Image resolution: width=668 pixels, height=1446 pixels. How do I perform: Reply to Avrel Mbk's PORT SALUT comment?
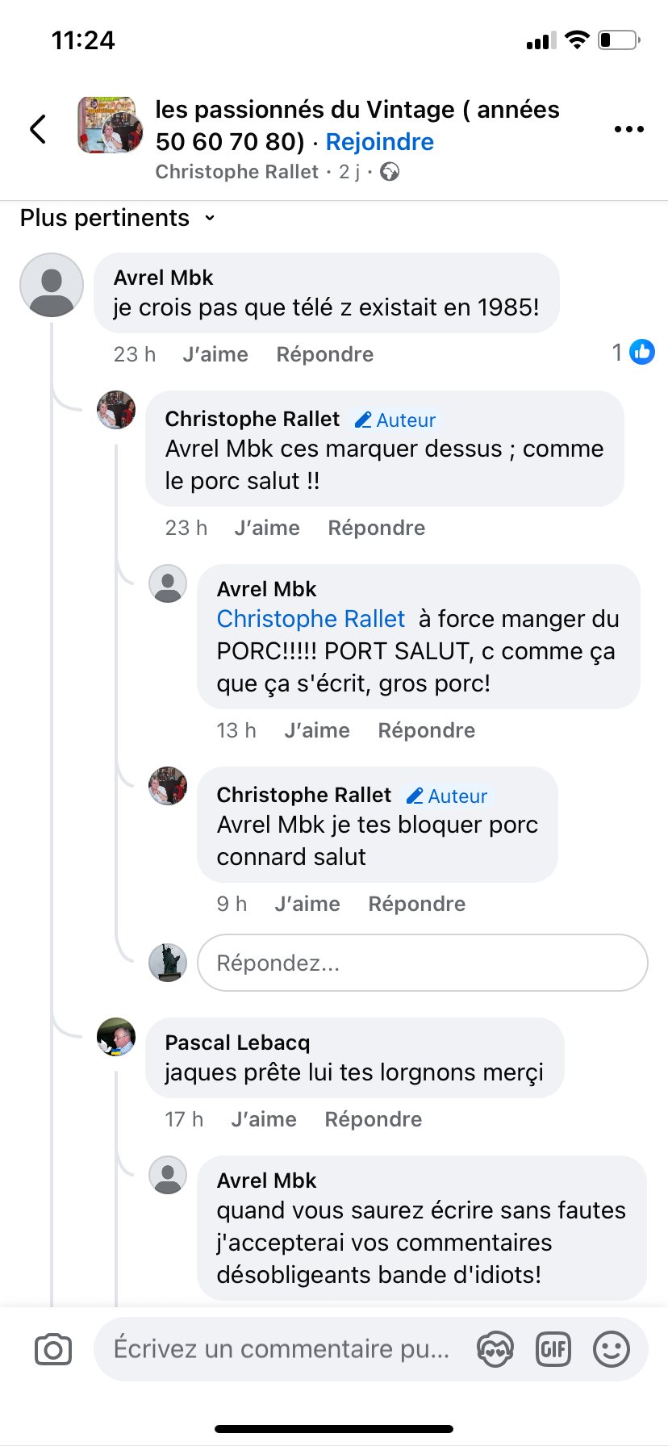click(426, 730)
